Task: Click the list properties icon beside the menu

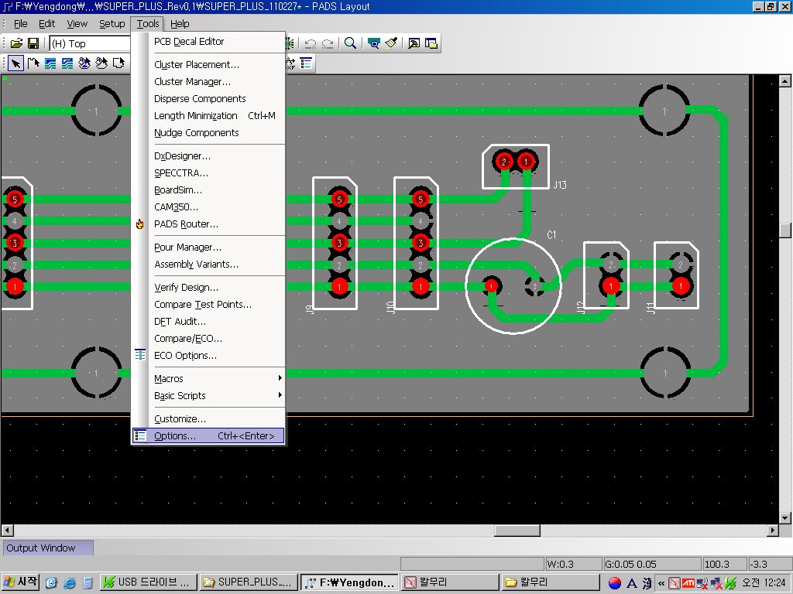Action: point(307,63)
